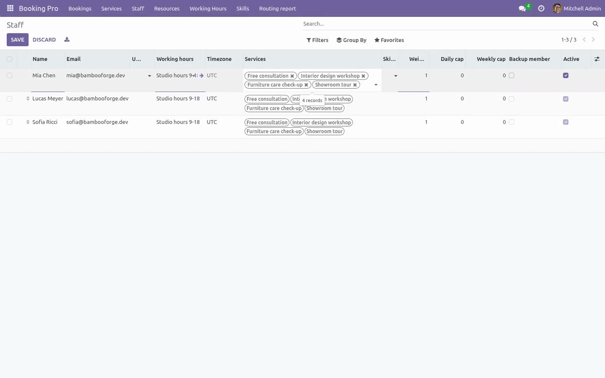
Task: Open the Resources menu
Action: click(x=167, y=8)
